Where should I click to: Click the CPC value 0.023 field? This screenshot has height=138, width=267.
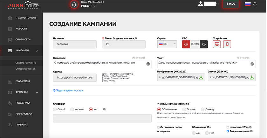tap(195, 44)
